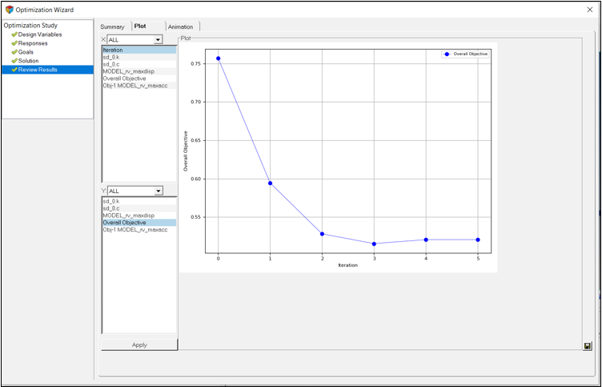The width and height of the screenshot is (602, 387).
Task: Open the Responses step in the tree
Action: click(x=33, y=43)
